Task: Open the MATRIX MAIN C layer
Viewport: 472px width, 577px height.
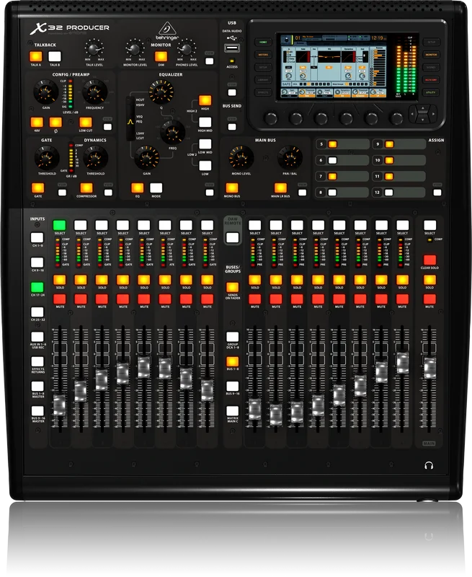Action: 232,410
